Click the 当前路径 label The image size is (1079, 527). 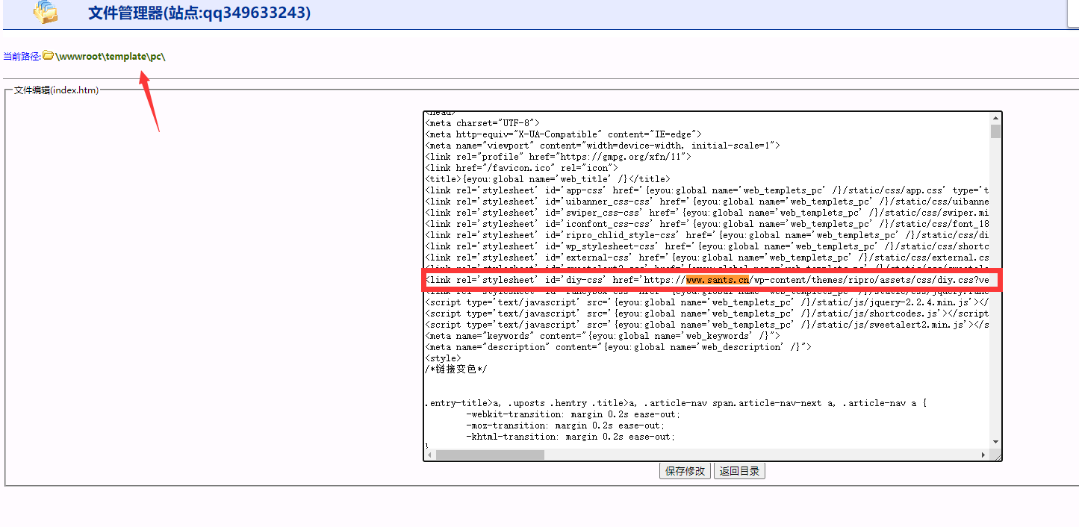pos(22,57)
